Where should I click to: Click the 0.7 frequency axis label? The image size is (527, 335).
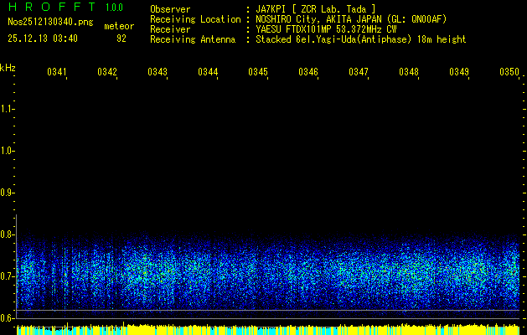coord(8,276)
